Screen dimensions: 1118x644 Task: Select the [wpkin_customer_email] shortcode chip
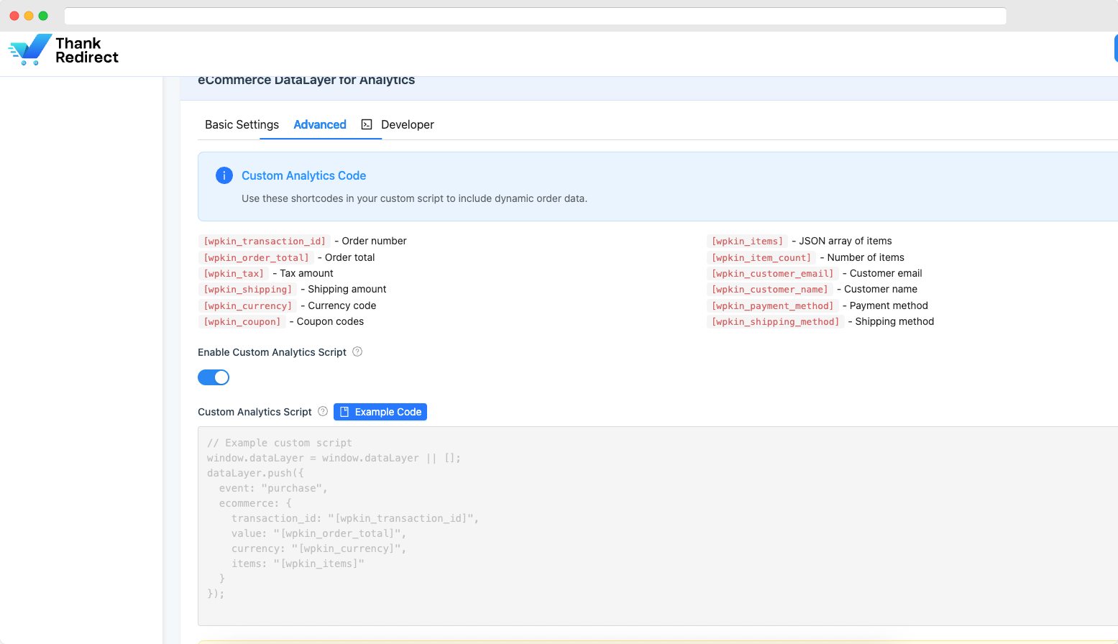772,273
